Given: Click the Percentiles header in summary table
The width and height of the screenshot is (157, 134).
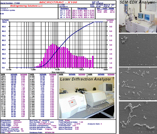Looking at the screenshot, I should [x=82, y=9].
